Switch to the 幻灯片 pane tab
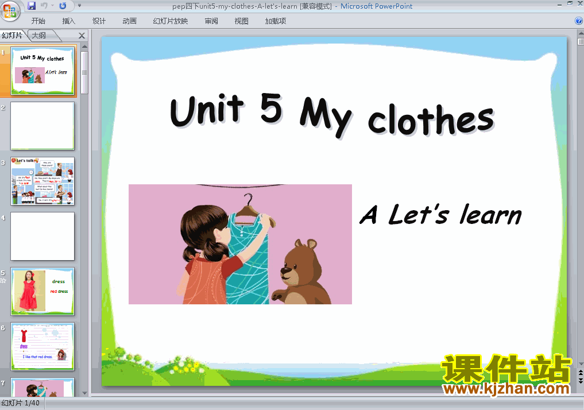The width and height of the screenshot is (584, 410). pyautogui.click(x=12, y=36)
